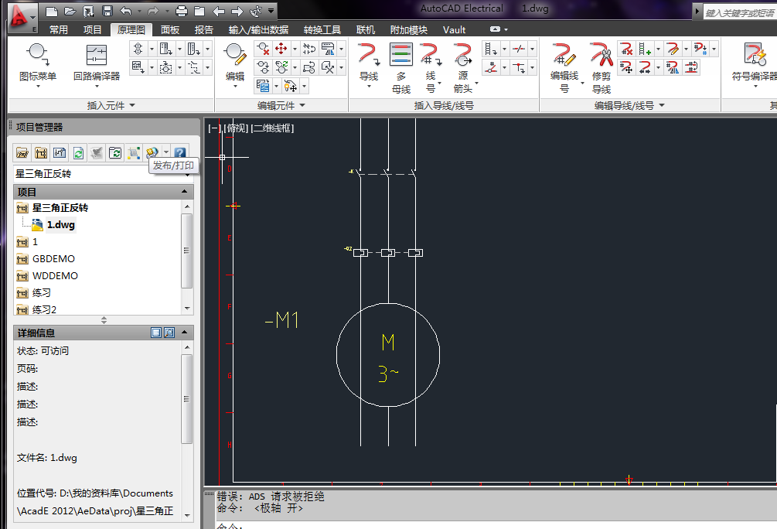
Task: Switch to the 面板 ribbon tab
Action: click(x=170, y=29)
